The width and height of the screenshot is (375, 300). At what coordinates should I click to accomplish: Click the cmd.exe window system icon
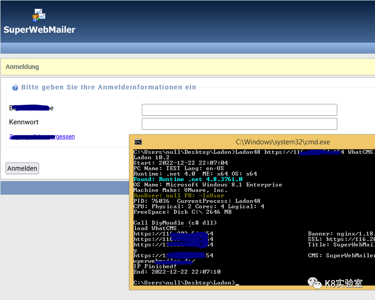(138, 142)
